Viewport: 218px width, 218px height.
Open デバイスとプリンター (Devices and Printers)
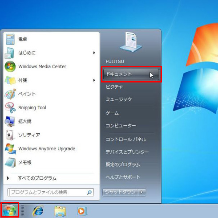pos(127,152)
